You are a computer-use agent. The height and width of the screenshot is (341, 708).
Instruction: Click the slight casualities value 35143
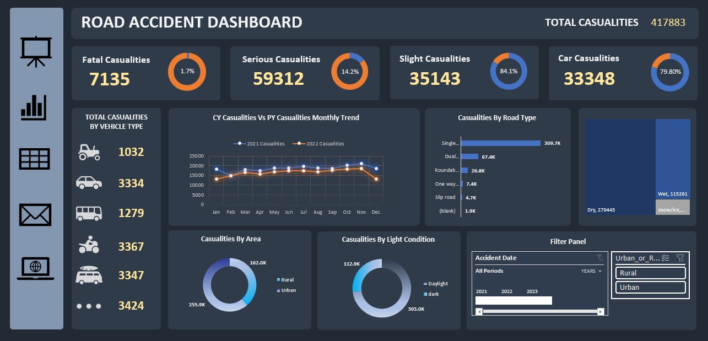(435, 79)
